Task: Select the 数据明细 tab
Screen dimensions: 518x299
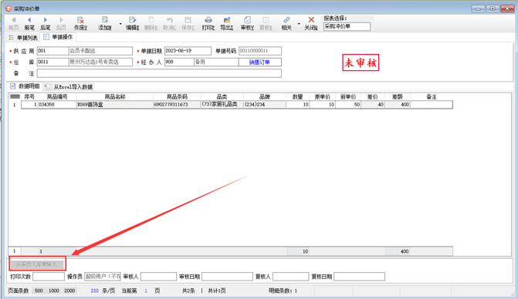Action: pyautogui.click(x=25, y=86)
